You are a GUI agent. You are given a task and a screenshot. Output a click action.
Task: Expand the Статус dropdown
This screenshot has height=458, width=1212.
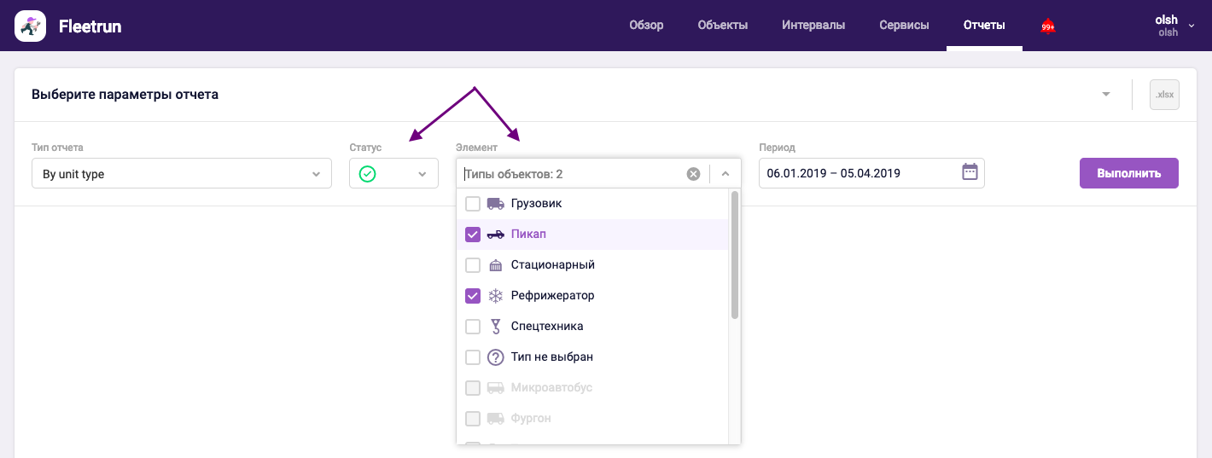pyautogui.click(x=393, y=174)
